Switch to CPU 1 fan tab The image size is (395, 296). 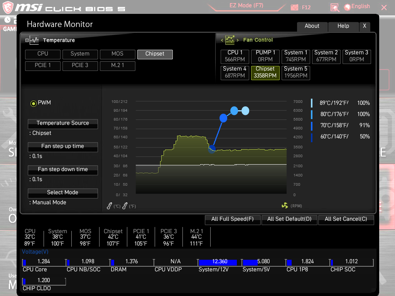tap(235, 56)
